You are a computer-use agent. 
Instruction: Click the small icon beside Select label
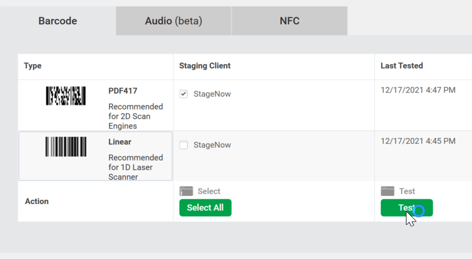click(186, 191)
